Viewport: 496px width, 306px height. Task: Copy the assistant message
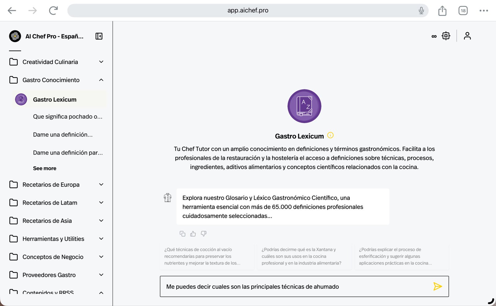pos(183,234)
